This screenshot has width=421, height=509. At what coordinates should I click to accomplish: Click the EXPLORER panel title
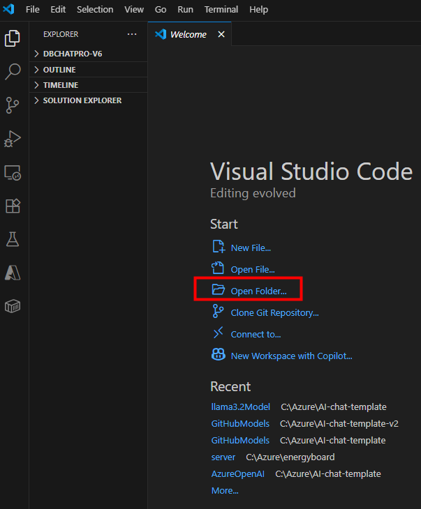point(61,34)
